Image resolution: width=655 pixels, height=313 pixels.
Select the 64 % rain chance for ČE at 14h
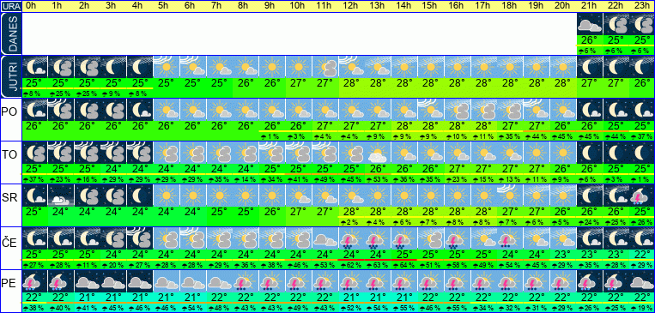[404, 266]
